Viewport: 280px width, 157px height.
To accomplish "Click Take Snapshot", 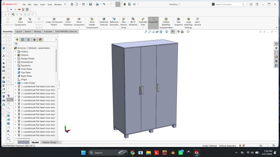I will coord(178,22).
